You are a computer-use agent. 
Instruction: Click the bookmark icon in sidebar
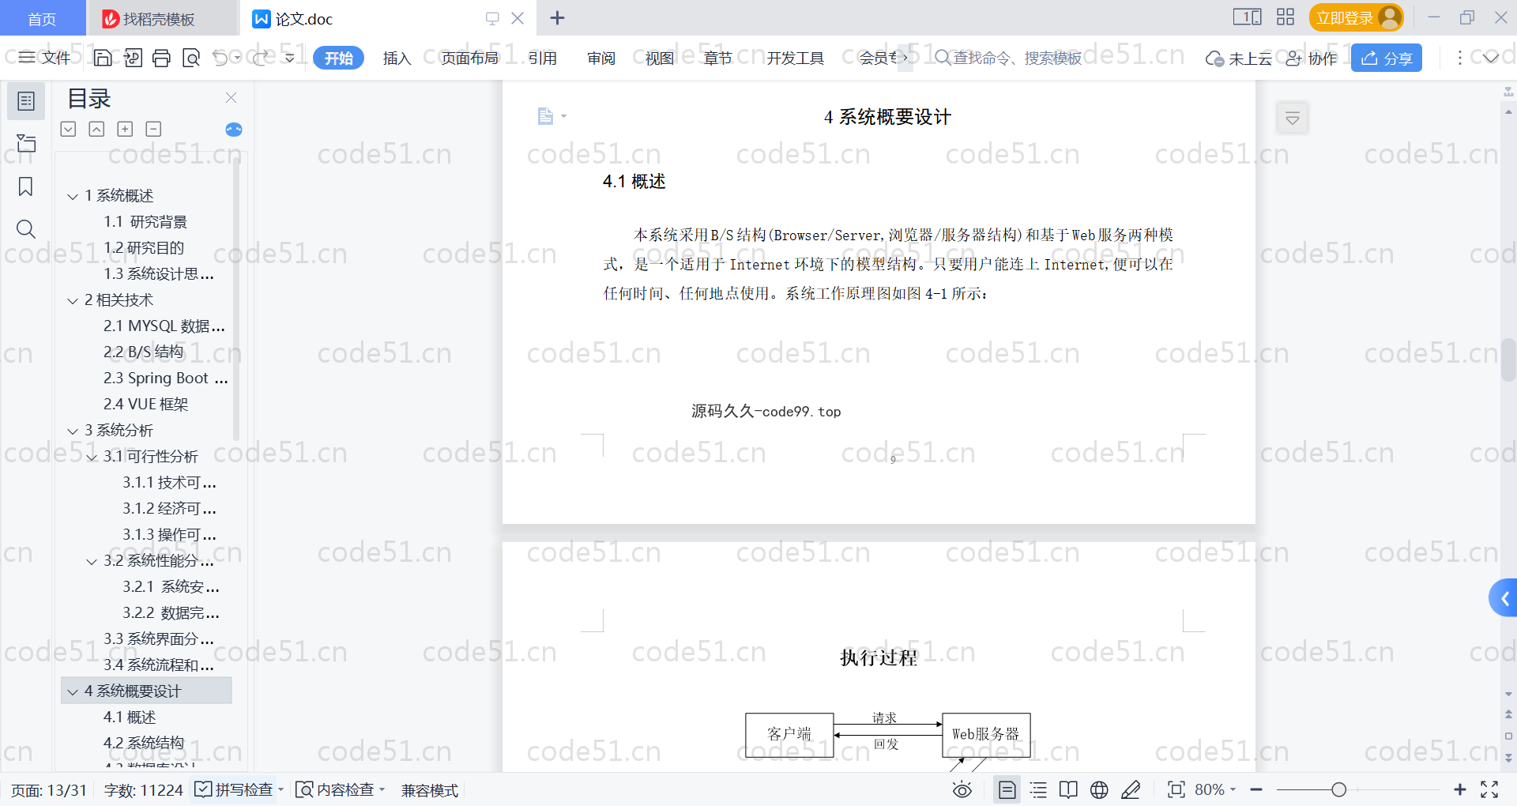[26, 186]
